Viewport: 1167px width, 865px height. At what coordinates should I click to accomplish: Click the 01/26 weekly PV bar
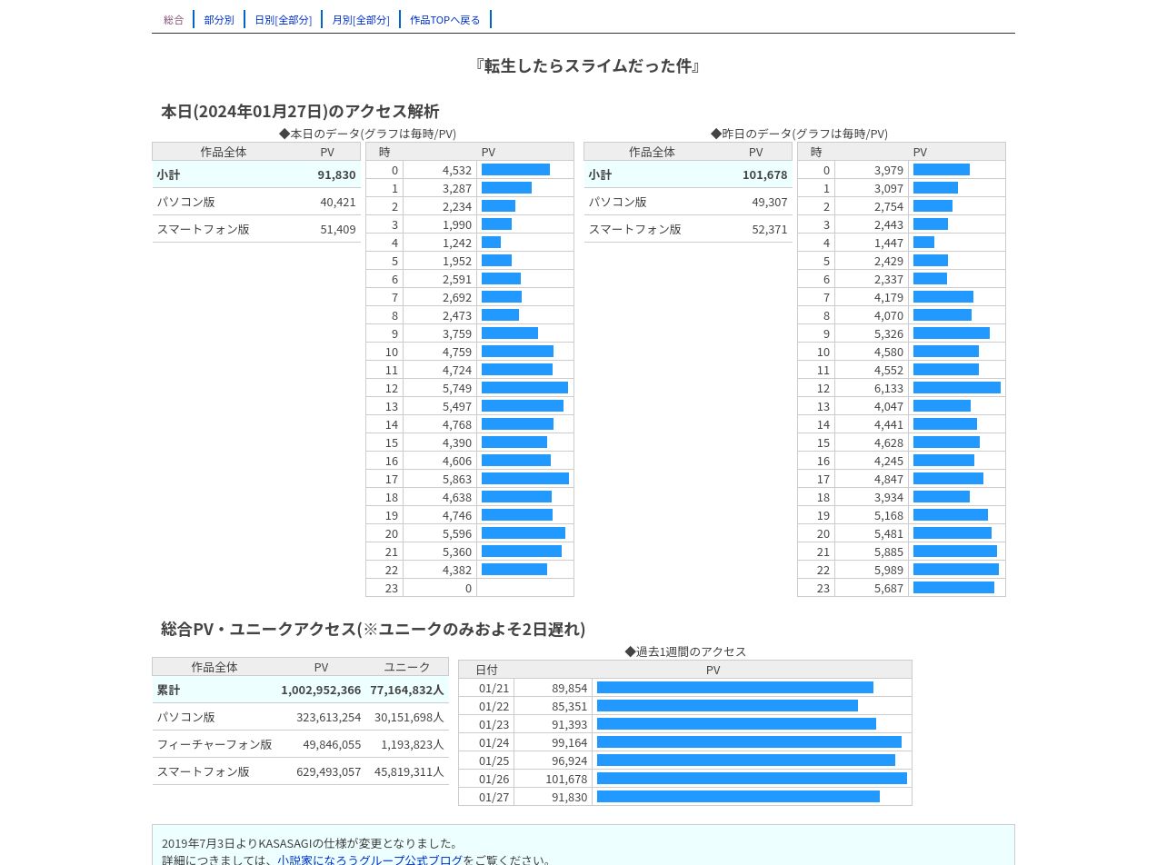point(752,779)
